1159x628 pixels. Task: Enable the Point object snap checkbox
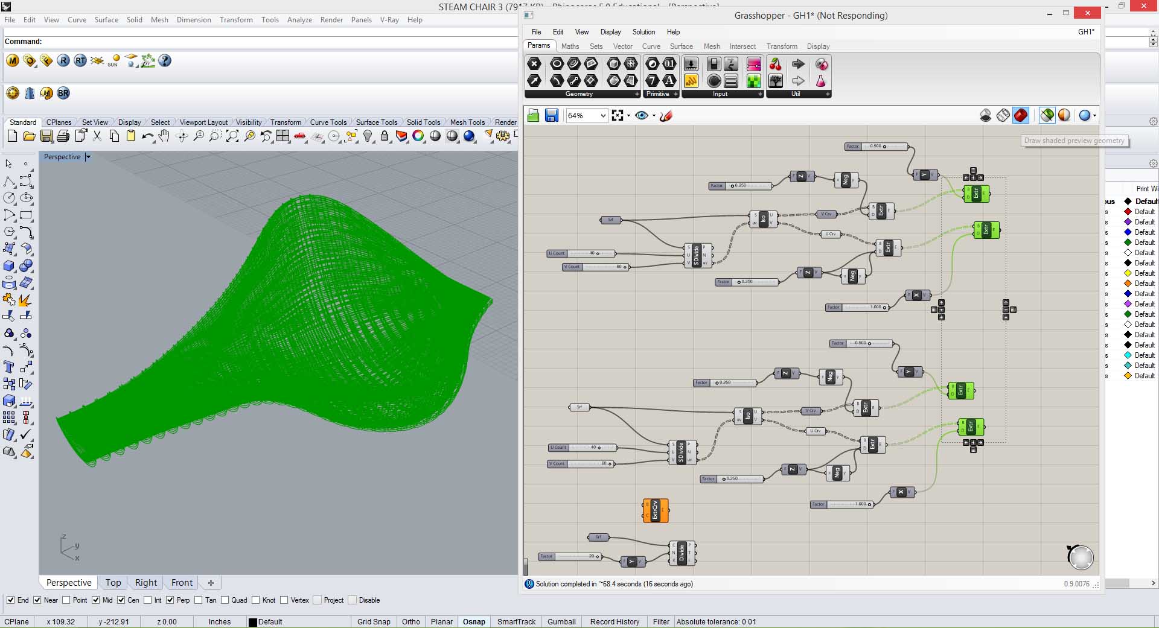click(x=66, y=600)
